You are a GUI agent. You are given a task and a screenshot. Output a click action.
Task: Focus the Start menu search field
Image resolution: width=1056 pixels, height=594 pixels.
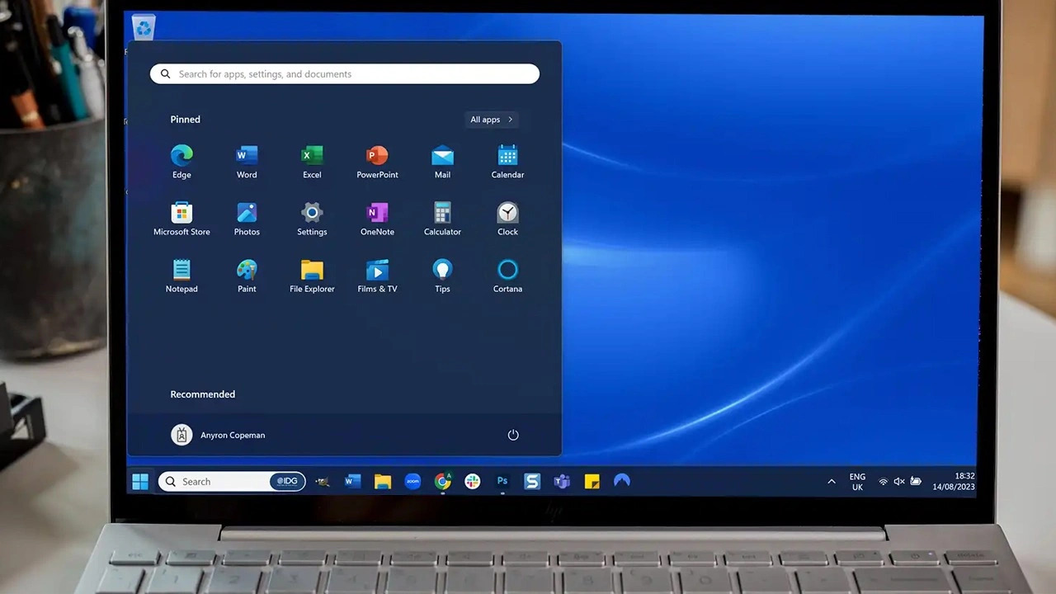(x=345, y=73)
